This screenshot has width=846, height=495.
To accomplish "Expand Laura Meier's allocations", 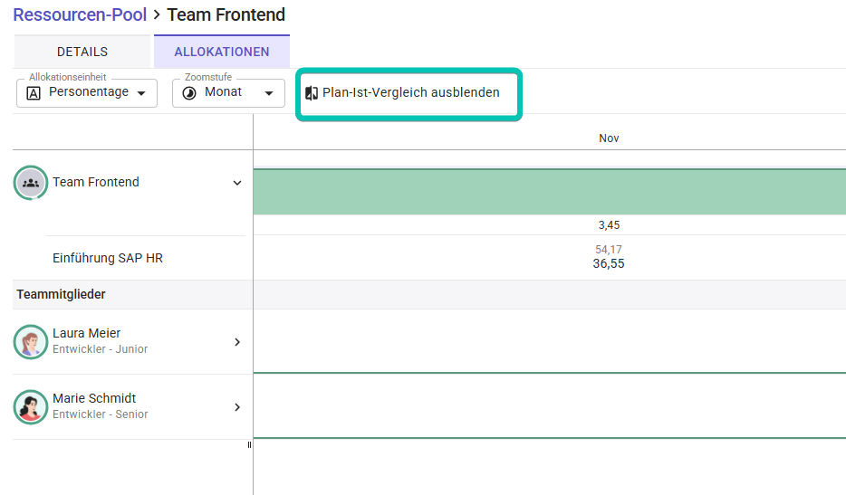I will click(x=237, y=342).
